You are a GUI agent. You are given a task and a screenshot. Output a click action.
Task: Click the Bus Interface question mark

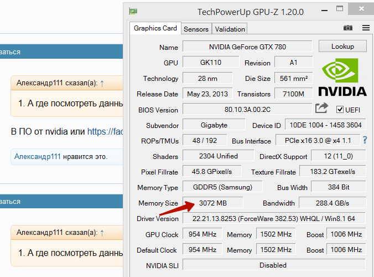(x=365, y=140)
